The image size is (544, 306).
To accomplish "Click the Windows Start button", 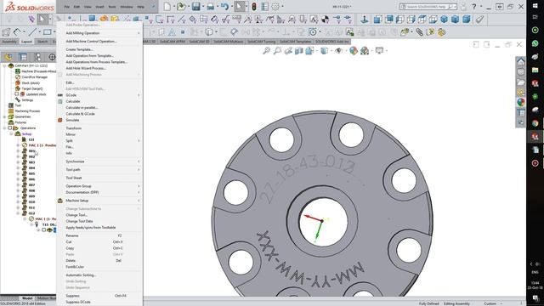I will click(535, 6).
